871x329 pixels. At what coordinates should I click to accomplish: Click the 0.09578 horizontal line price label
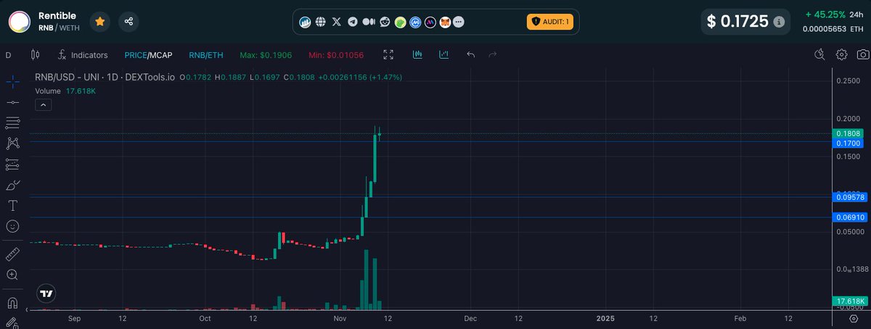(848, 196)
